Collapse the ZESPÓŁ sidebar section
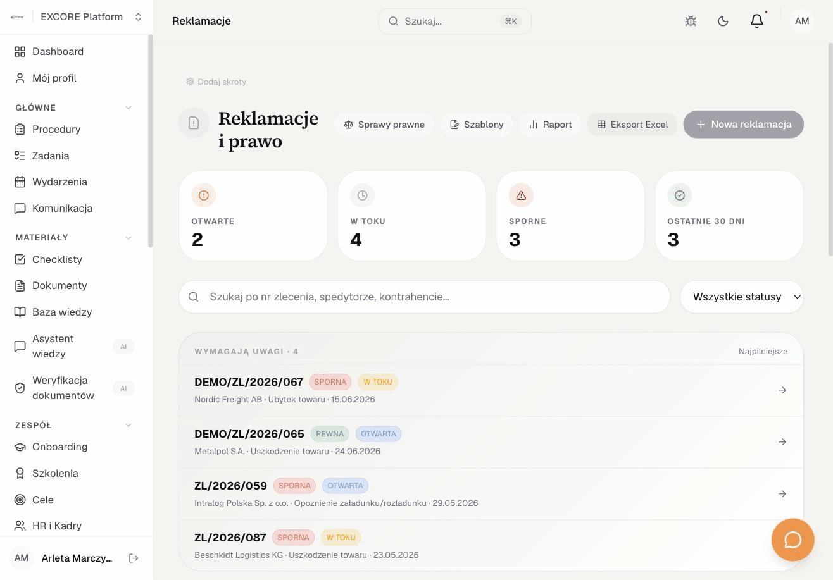The width and height of the screenshot is (833, 580). (128, 426)
